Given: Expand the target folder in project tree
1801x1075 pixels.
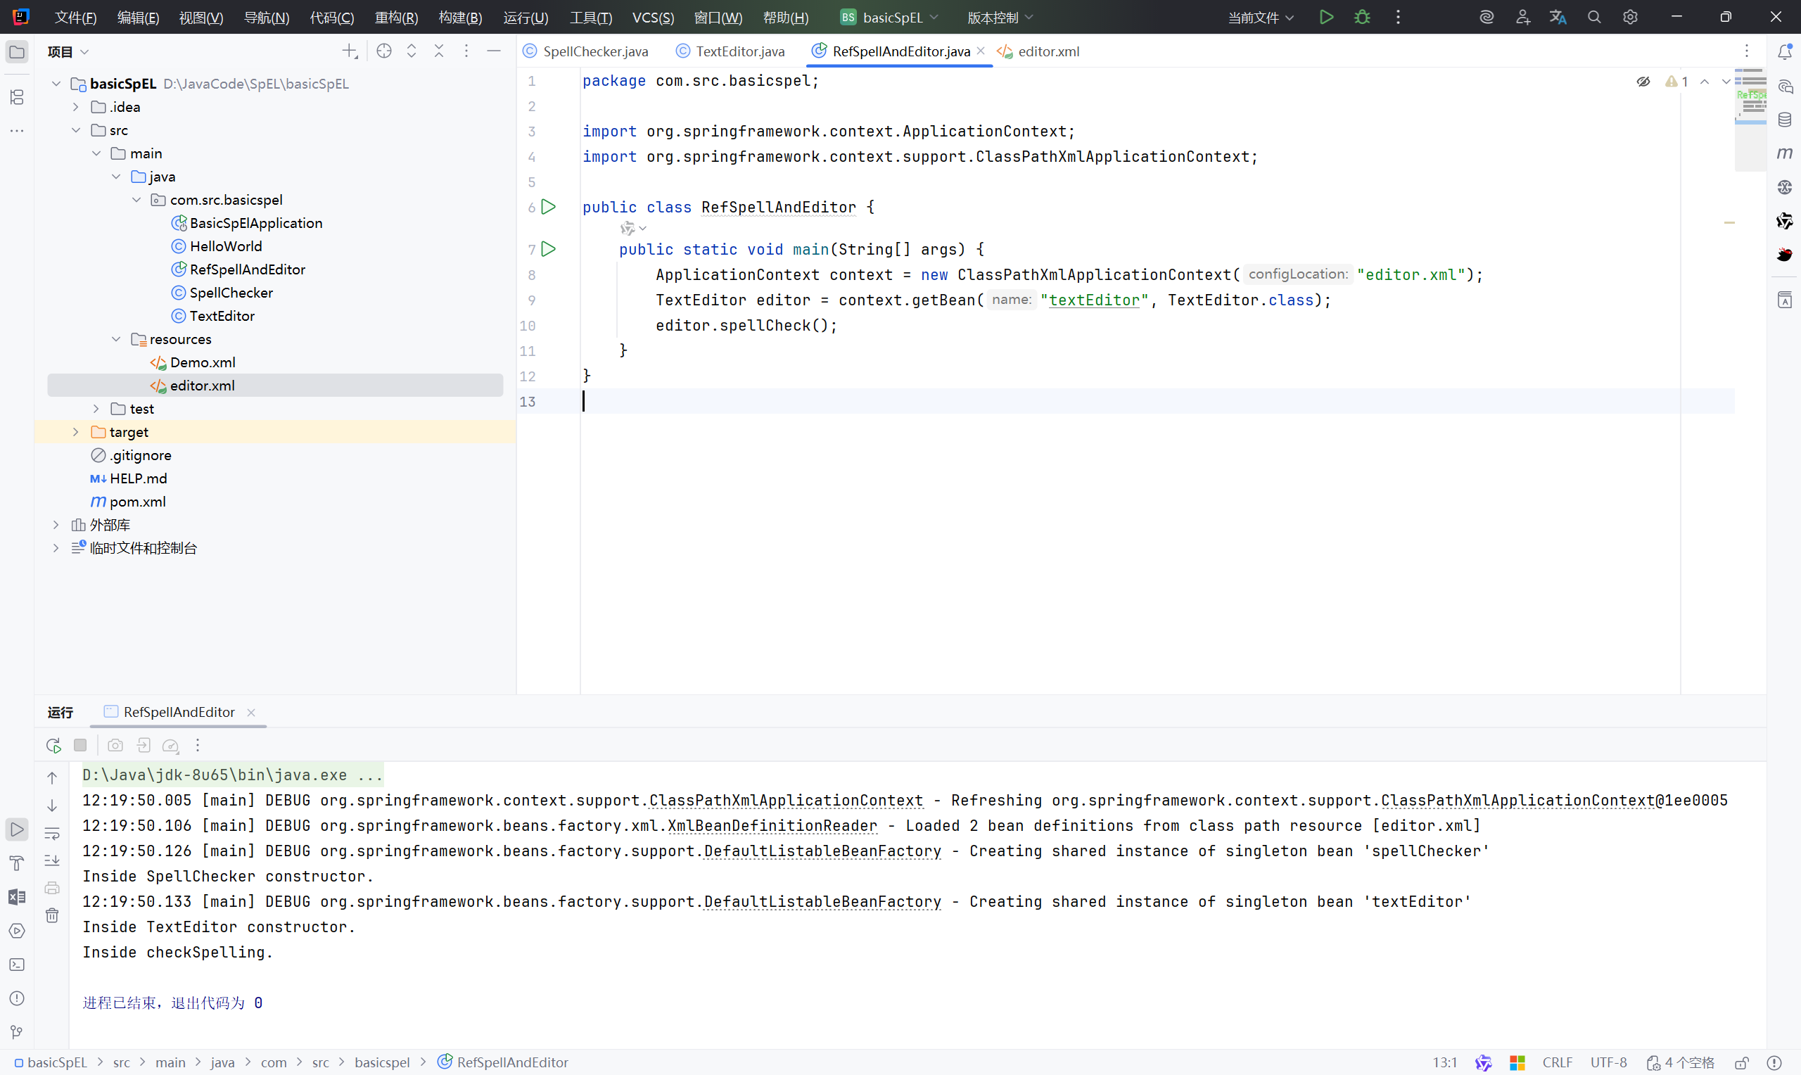Looking at the screenshot, I should pyautogui.click(x=76, y=432).
